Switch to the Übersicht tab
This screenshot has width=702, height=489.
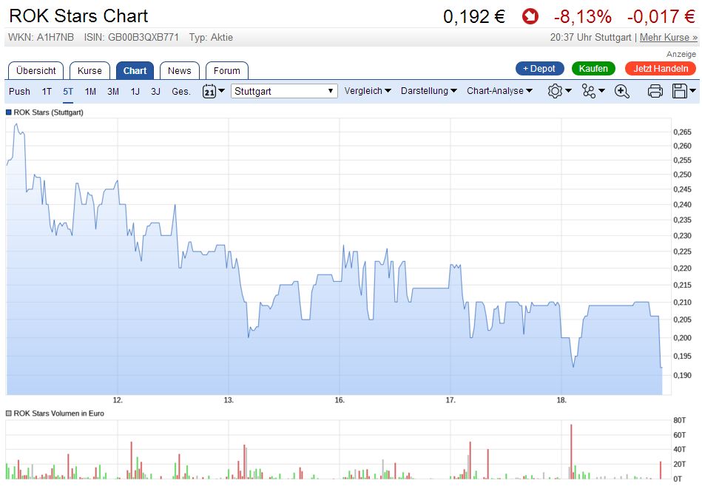click(x=36, y=71)
